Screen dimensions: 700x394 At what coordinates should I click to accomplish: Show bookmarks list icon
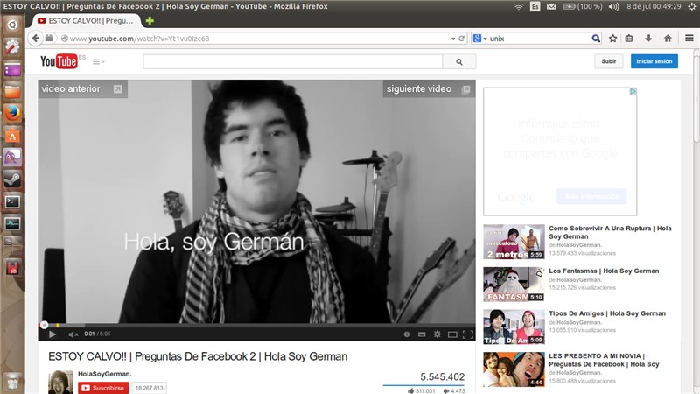tap(629, 39)
